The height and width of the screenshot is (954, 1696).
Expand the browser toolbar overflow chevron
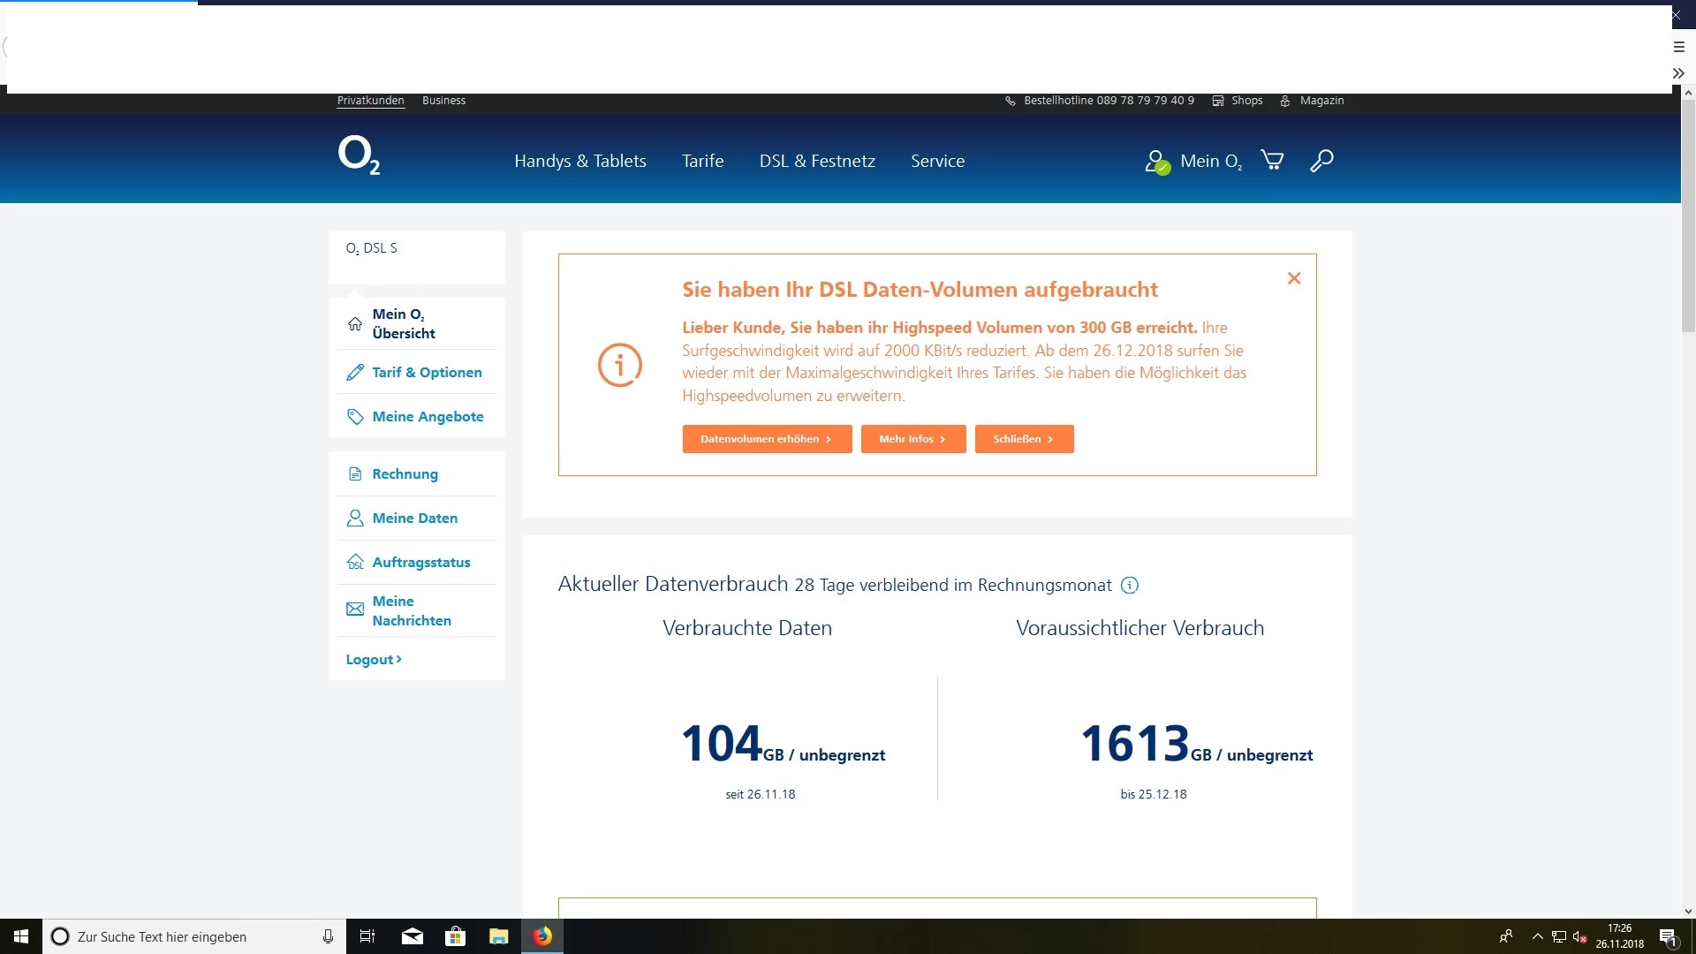[1679, 73]
